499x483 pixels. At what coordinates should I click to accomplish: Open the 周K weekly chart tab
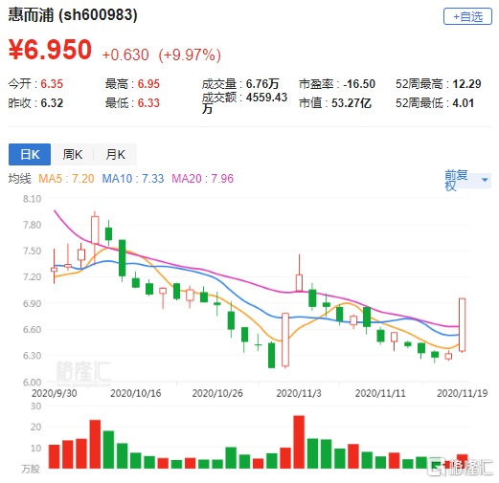tap(73, 155)
